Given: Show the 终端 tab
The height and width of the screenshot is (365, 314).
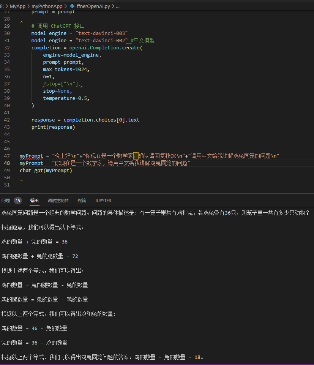Looking at the screenshot, I should 82,201.
